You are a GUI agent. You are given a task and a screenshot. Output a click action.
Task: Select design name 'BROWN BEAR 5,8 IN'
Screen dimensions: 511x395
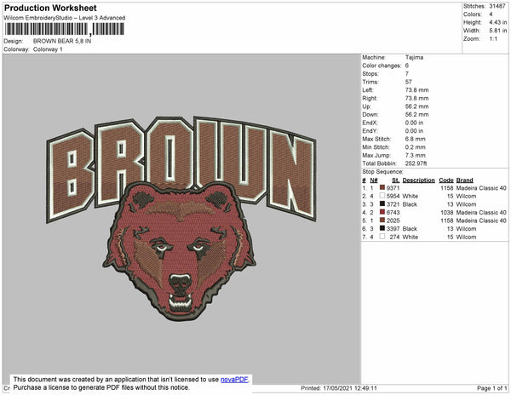[x=62, y=42]
